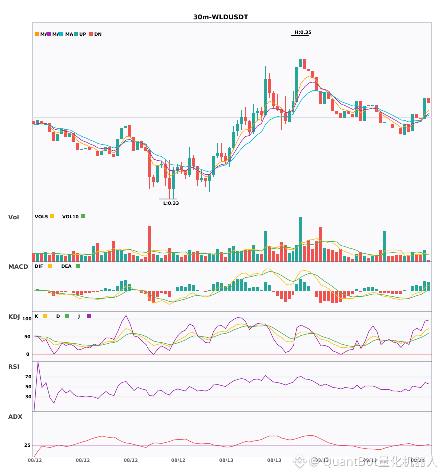Click the tallest red volume bar
The height and width of the screenshot is (474, 441).
149,244
